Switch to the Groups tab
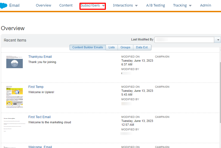 125,47
